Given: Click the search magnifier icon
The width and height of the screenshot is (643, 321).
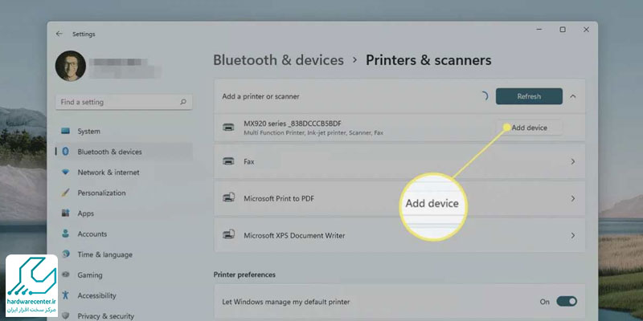Looking at the screenshot, I should (184, 103).
